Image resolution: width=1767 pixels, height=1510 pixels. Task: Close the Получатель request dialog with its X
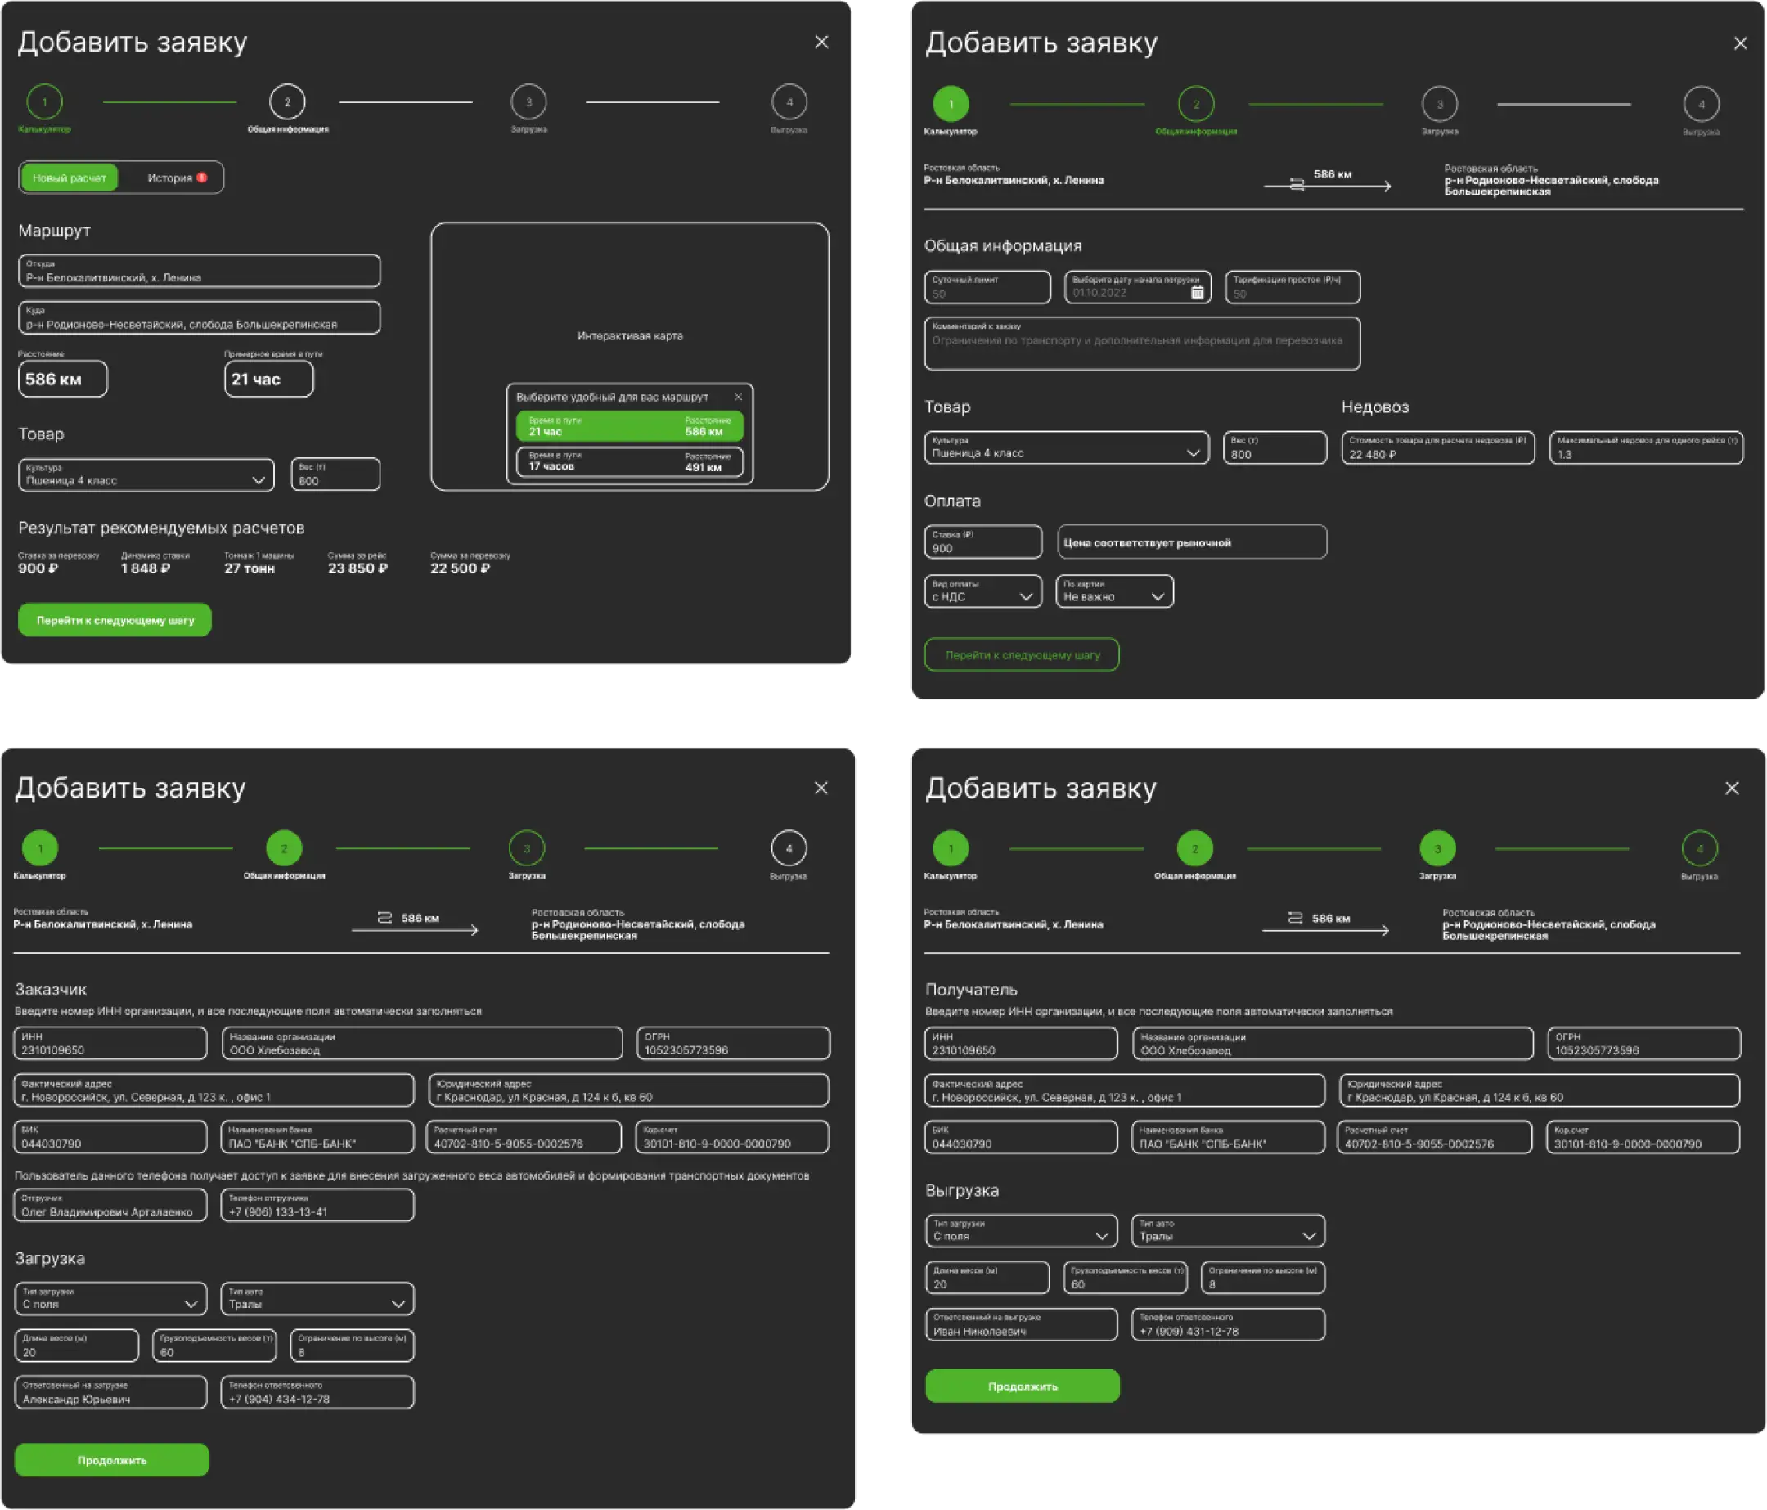point(1731,788)
